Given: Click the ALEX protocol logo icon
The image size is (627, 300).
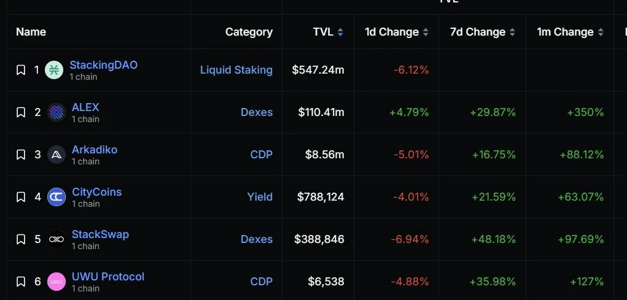Looking at the screenshot, I should pos(56,112).
